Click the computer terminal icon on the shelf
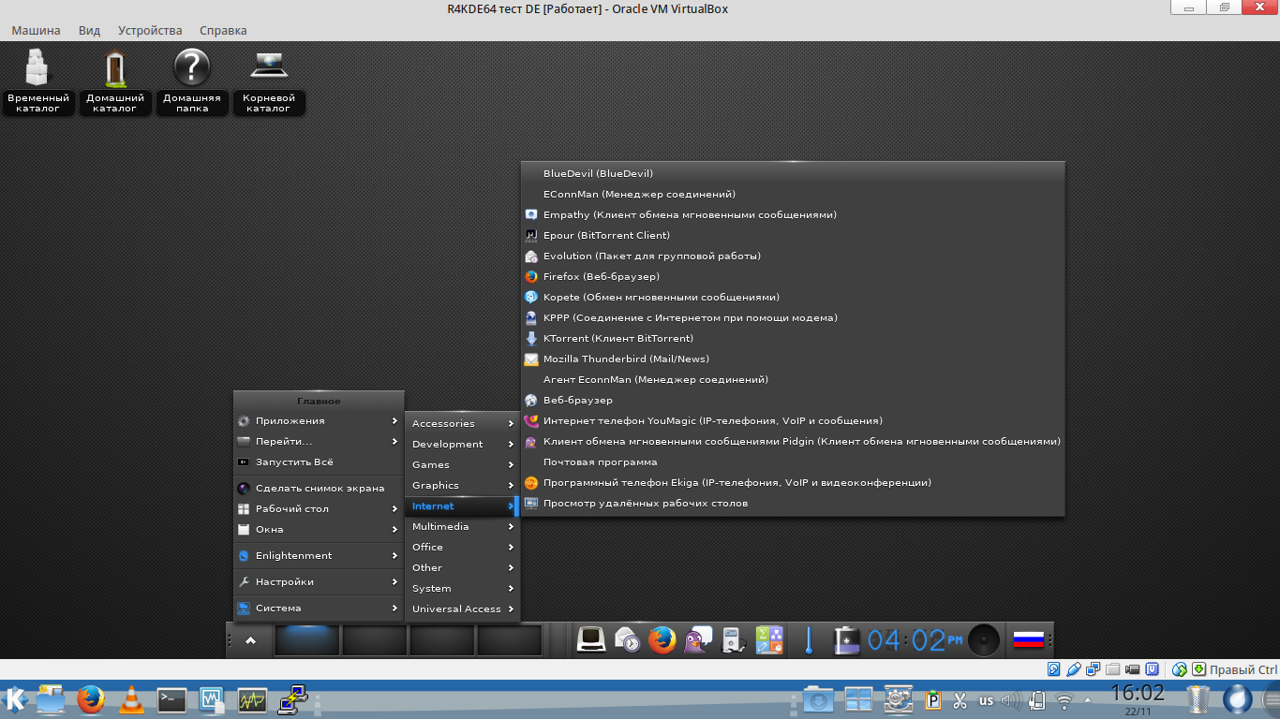Screen dimensions: 1280x719 [x=590, y=640]
